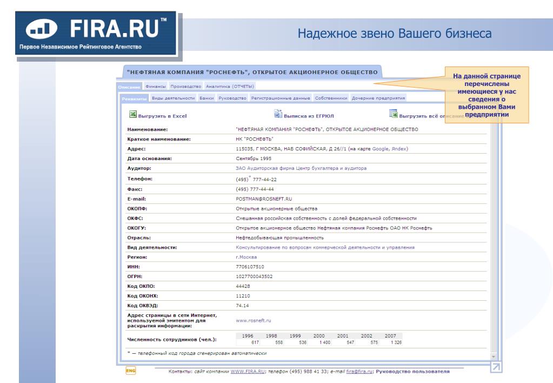The width and height of the screenshot is (553, 383).
Task: Click the fira@fira.ru email link
Action: [359, 371]
